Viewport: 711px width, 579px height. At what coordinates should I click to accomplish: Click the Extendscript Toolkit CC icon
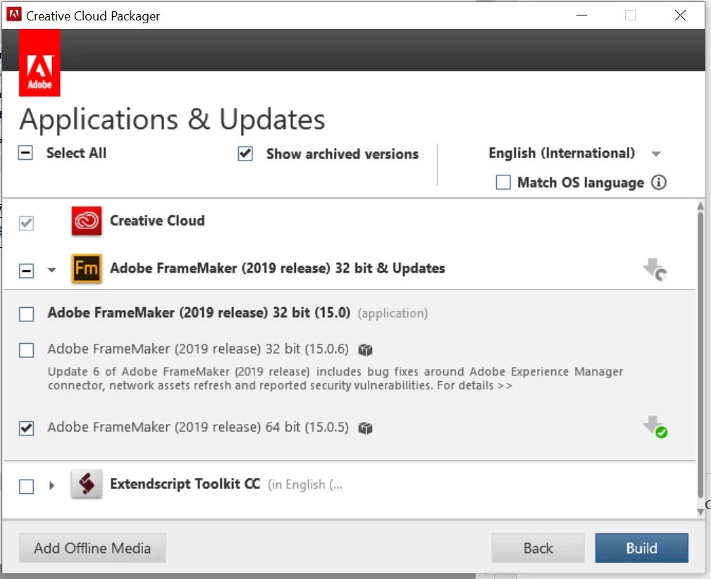tap(87, 484)
